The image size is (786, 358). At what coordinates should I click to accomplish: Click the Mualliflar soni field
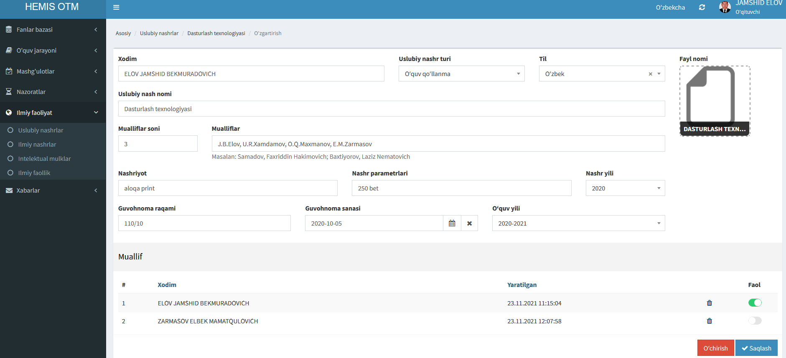158,144
